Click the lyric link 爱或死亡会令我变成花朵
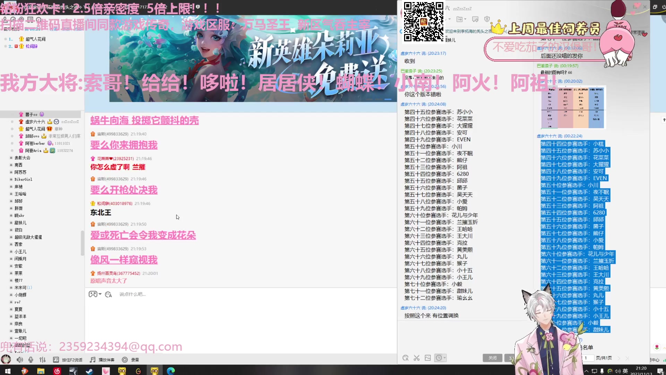The height and width of the screenshot is (375, 666). click(143, 235)
